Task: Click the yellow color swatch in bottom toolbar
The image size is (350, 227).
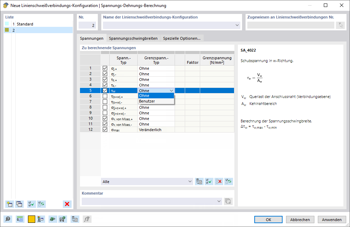Action: pyautogui.click(x=31, y=219)
